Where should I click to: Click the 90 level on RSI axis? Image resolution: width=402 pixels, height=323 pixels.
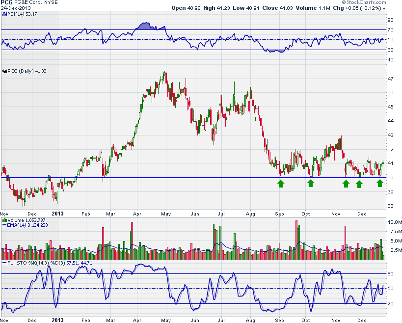[x=390, y=20]
